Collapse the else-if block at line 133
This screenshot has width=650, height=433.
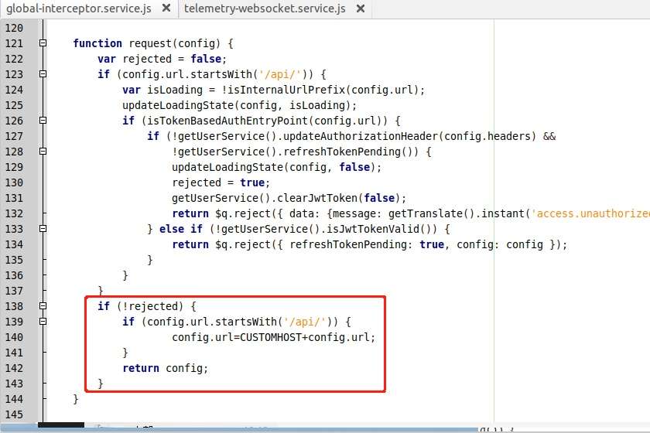[43, 228]
